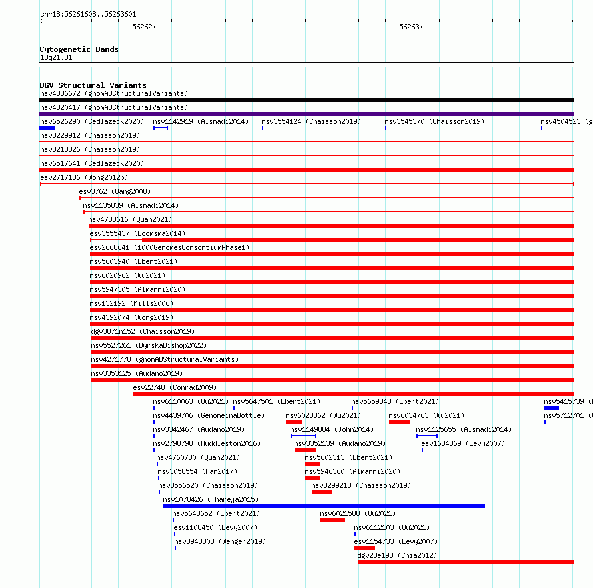Click nsv132192 (Mills2006) label
This screenshot has height=588, width=593.
point(131,303)
